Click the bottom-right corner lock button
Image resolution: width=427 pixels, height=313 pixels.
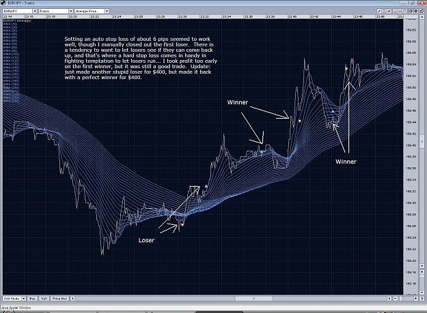click(422, 299)
